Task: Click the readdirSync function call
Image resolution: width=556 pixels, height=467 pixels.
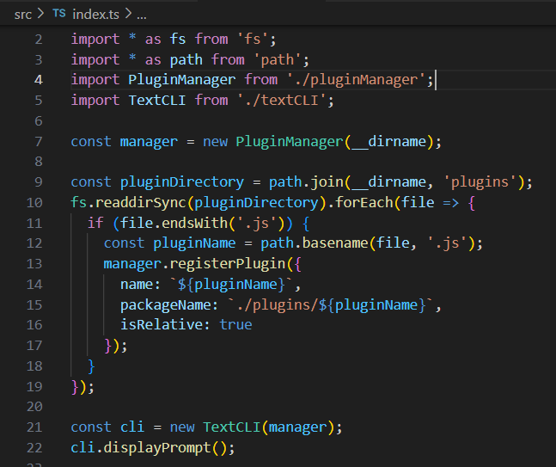Action: pyautogui.click(x=132, y=202)
